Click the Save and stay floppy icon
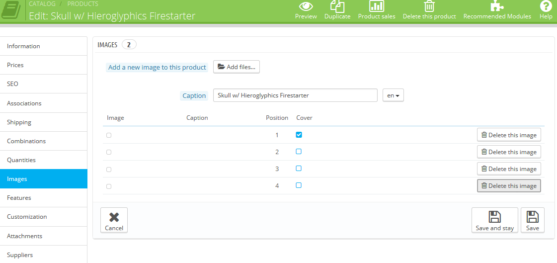557x263 pixels. click(x=494, y=217)
